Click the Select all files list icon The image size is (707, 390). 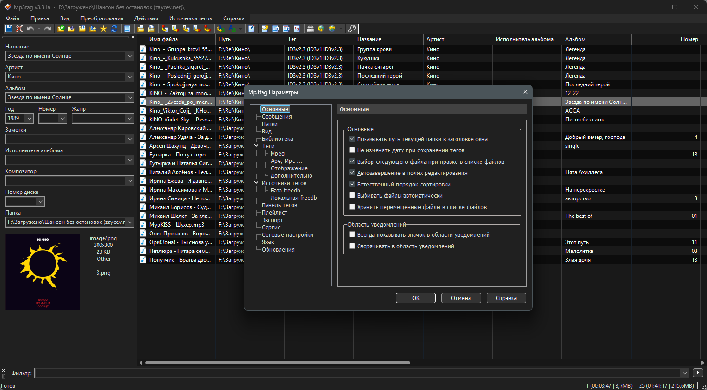tap(127, 29)
